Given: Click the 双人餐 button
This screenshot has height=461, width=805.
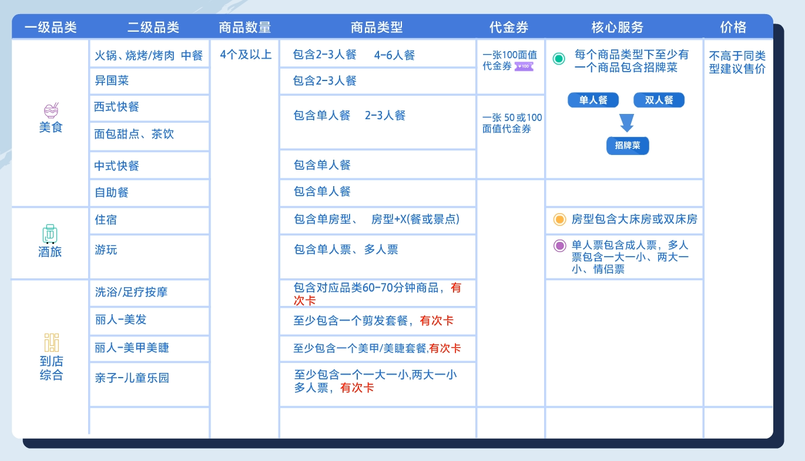Looking at the screenshot, I should (659, 100).
